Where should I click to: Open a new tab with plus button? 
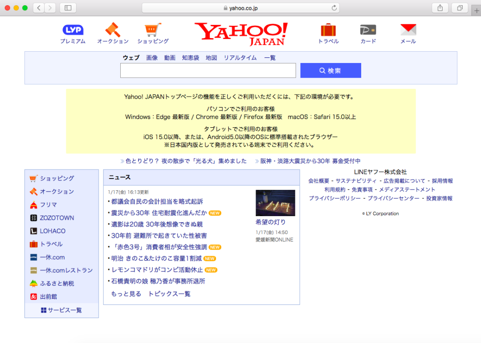point(476,10)
